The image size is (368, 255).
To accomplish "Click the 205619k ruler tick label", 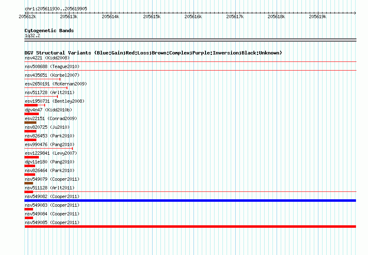I will pos(318,17).
